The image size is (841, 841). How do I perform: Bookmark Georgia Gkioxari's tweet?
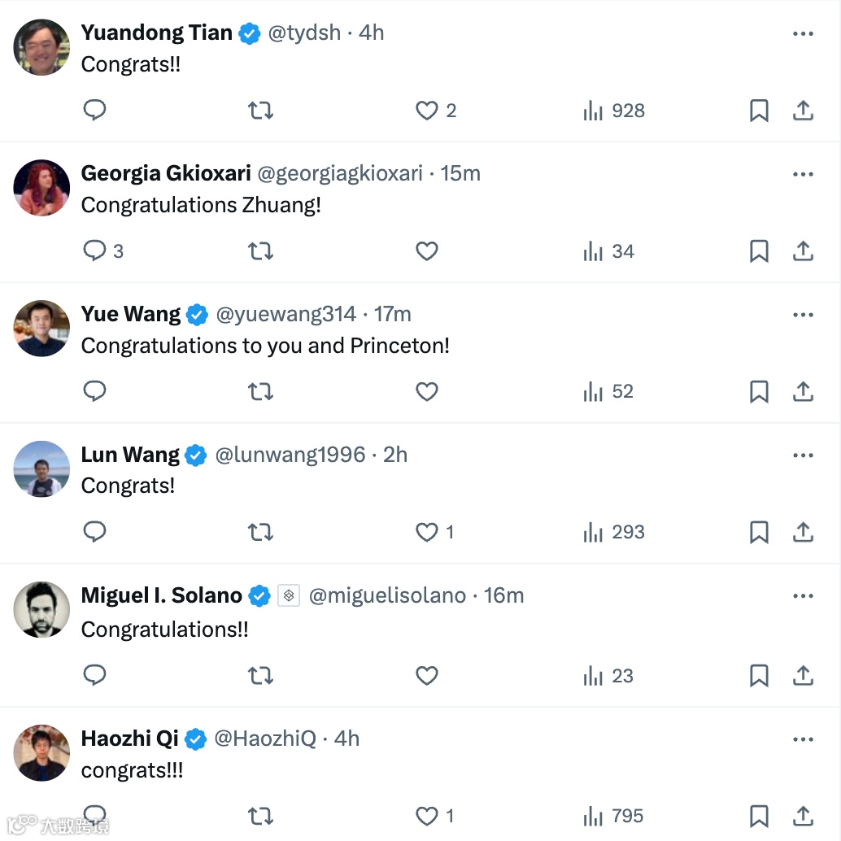[x=759, y=251]
